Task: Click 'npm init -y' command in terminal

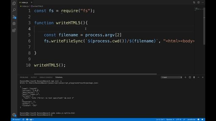Action: (56, 81)
